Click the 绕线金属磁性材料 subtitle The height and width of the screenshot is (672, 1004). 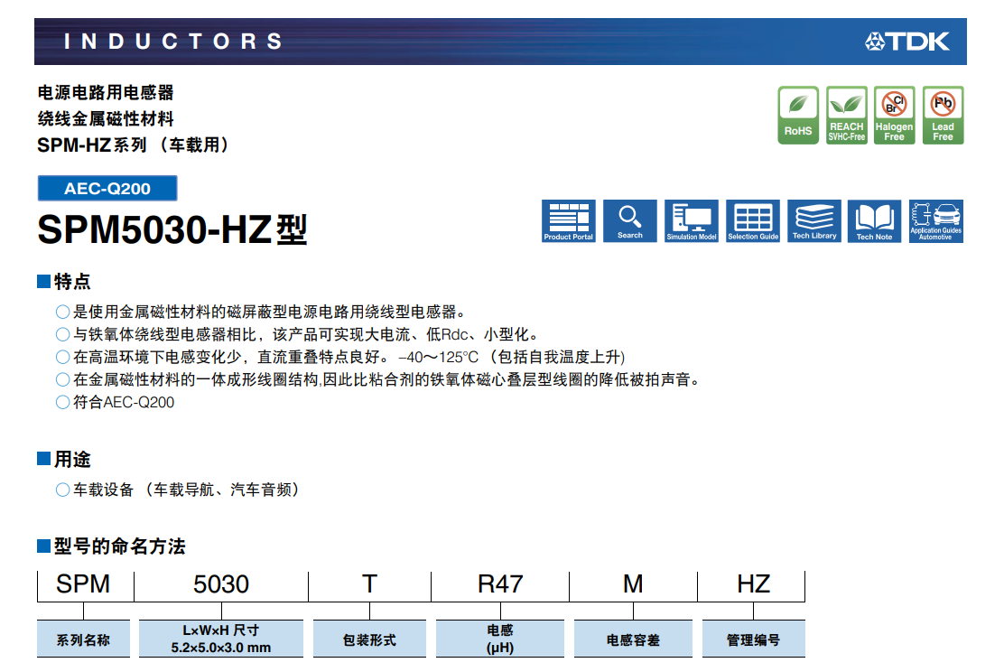coord(106,119)
